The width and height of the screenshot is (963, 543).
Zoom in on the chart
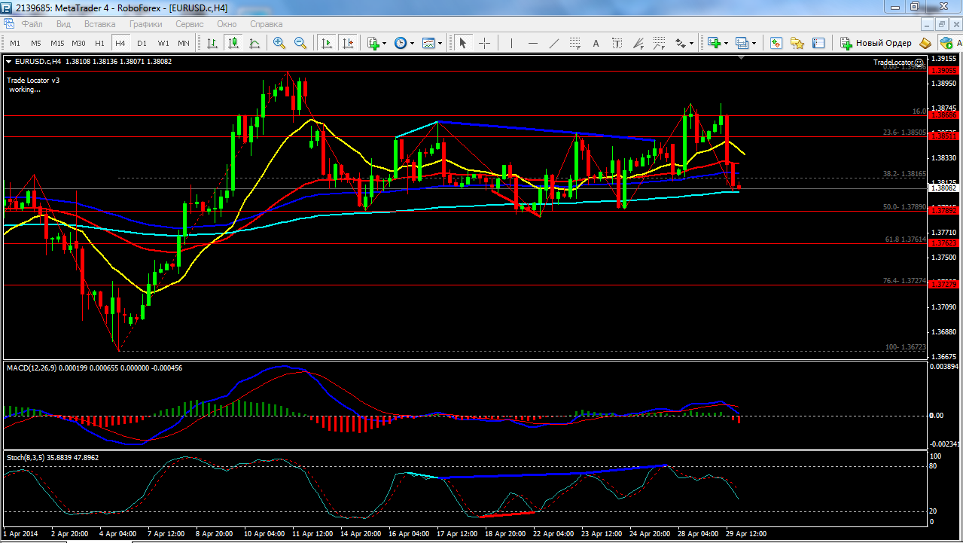tap(279, 43)
